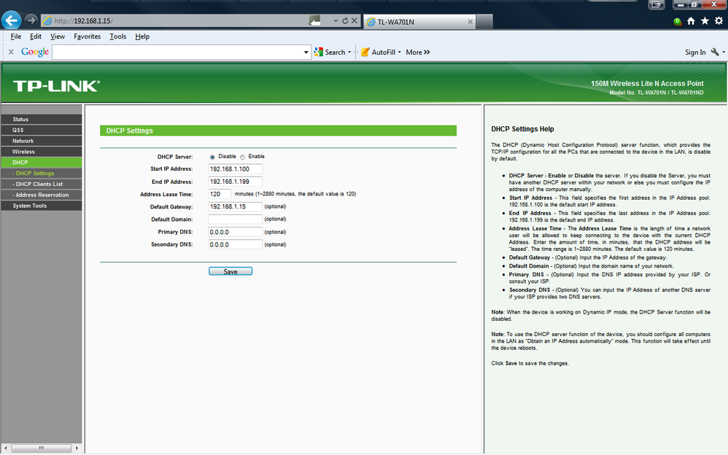The height and width of the screenshot is (455, 728).
Task: Open the address bar history dropdown arrow
Action: (336, 21)
